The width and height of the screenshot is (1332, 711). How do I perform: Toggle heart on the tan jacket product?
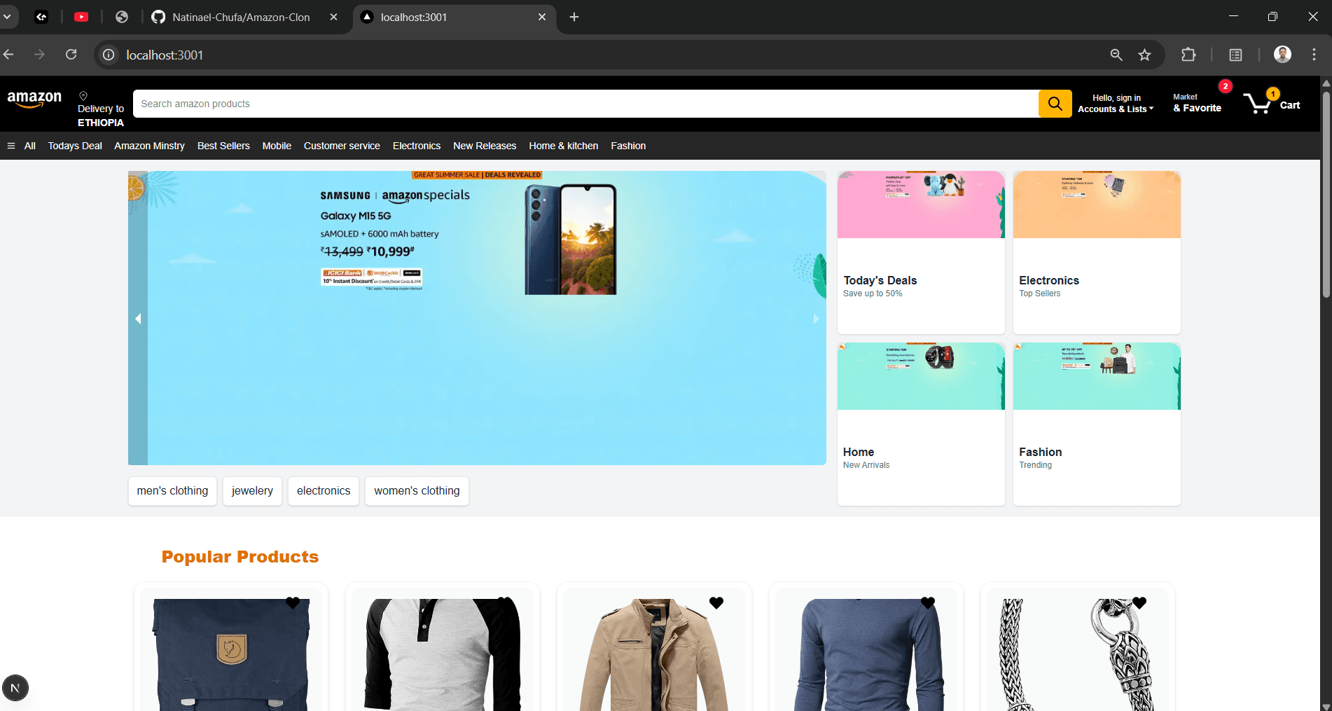[x=716, y=602]
